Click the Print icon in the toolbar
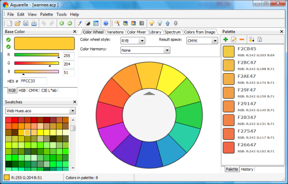This screenshot has width=288, height=184. click(x=34, y=23)
